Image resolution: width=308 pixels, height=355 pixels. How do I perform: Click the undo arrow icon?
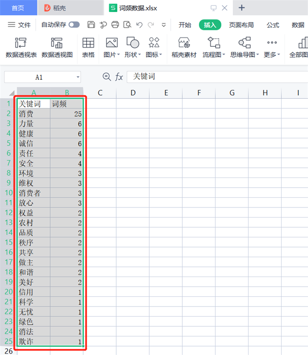[x=139, y=25]
